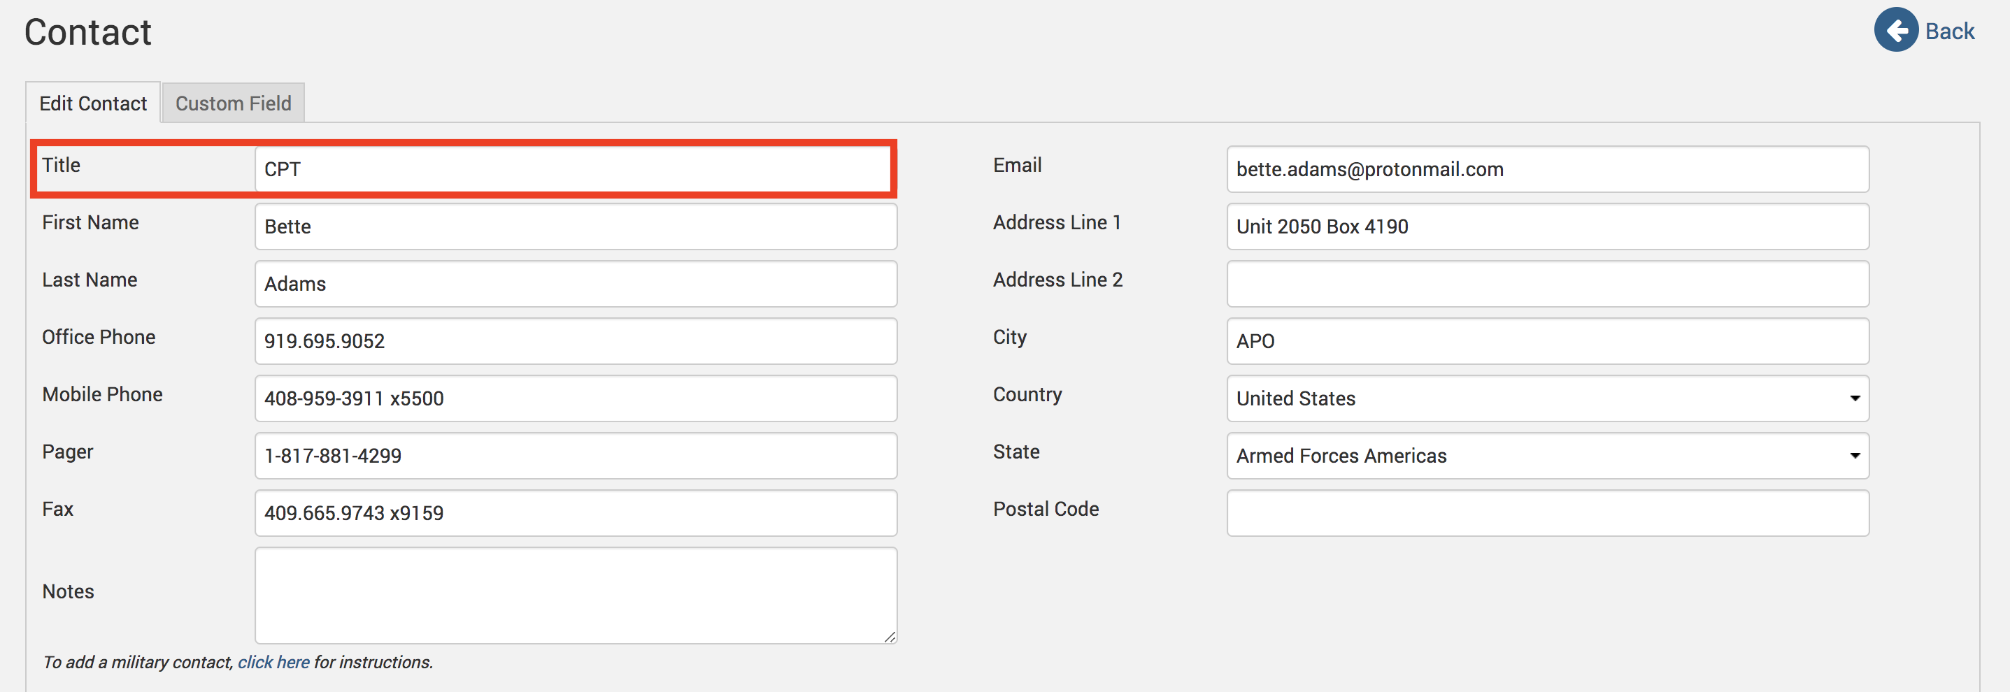
Task: Click the Address Line 1 label
Action: coord(1057,222)
